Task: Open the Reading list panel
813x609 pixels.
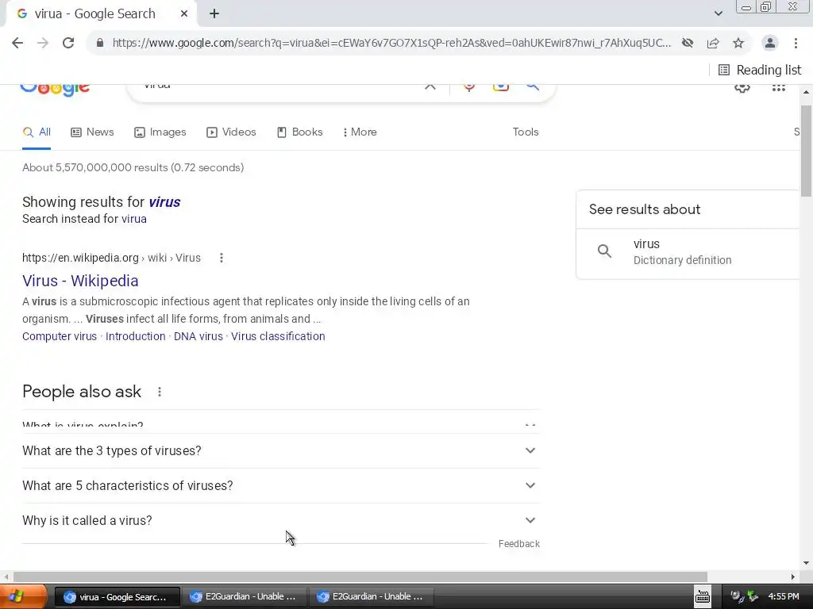Action: click(x=760, y=70)
